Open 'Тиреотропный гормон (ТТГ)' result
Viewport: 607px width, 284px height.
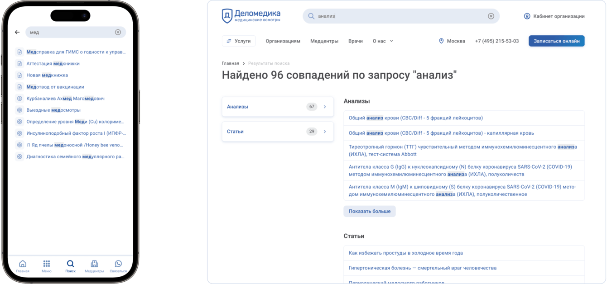463,151
